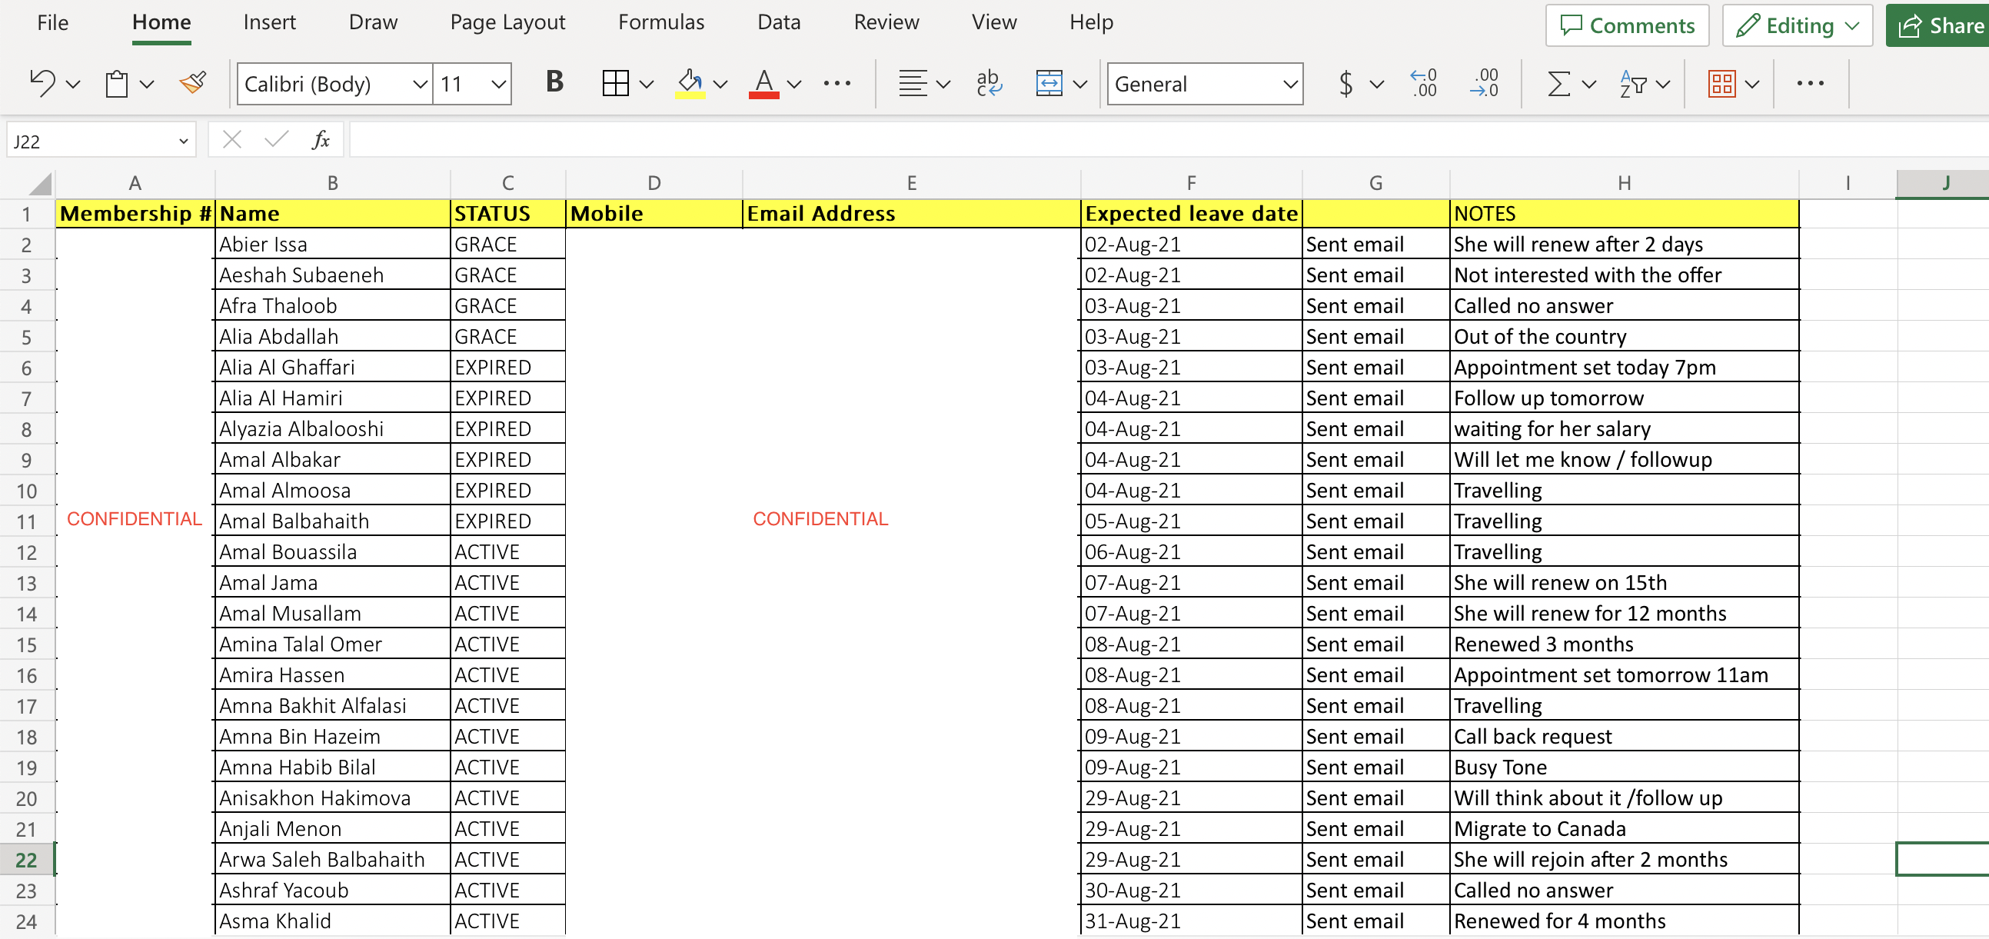This screenshot has width=1989, height=939.
Task: Click the Paste clipboard icon
Action: click(117, 83)
